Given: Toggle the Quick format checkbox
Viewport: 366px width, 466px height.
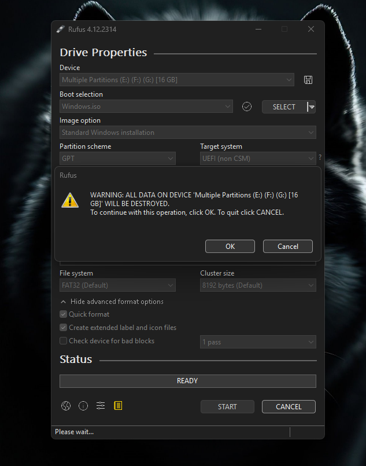Looking at the screenshot, I should (x=63, y=314).
